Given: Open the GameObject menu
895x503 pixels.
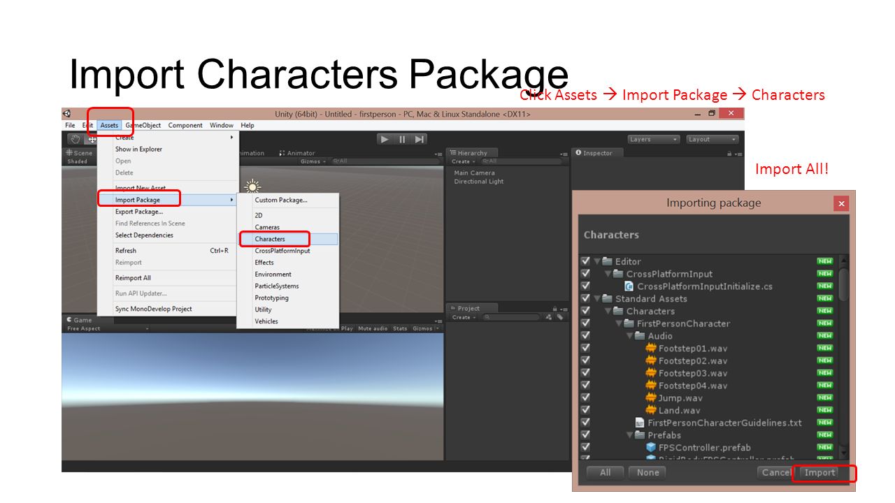Looking at the screenshot, I should (x=143, y=126).
